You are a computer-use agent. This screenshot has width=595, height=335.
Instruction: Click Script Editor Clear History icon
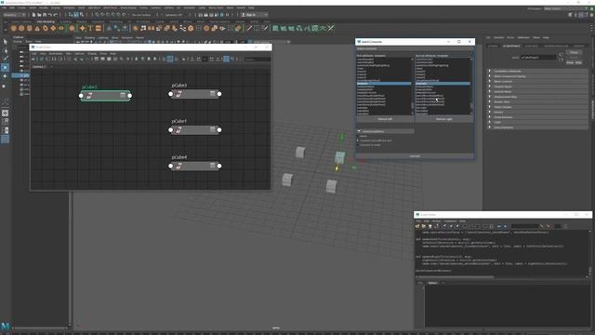(444, 226)
